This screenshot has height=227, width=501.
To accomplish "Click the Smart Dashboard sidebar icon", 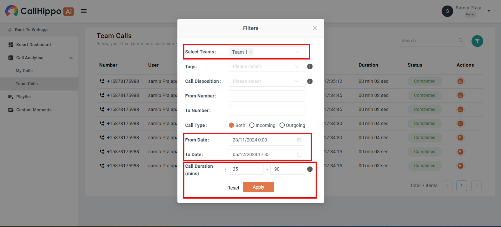I will coord(11,45).
